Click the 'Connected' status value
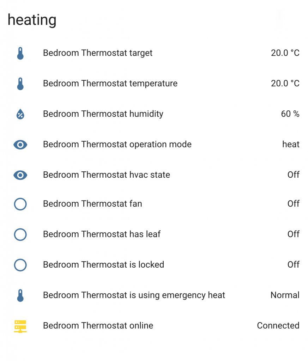Image resolution: width=308 pixels, height=361 pixels. point(278,325)
